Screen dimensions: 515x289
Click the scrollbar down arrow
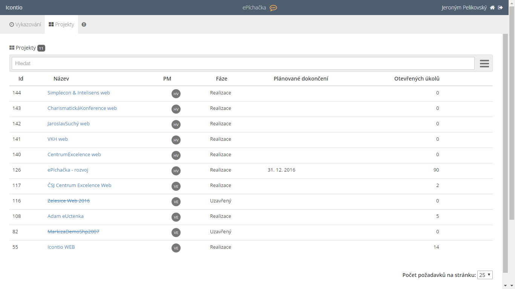click(x=512, y=286)
